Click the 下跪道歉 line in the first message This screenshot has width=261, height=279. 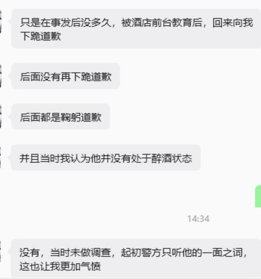(40, 36)
